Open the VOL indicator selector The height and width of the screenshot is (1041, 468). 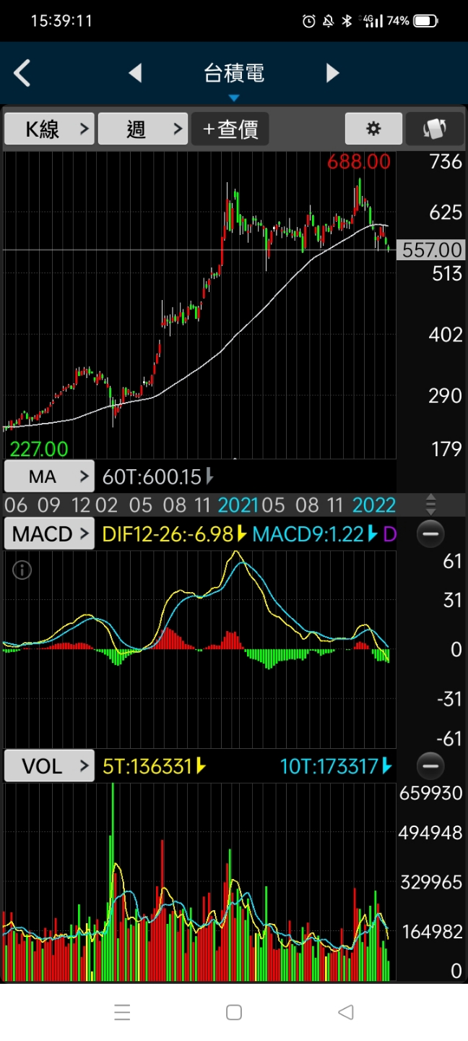[49, 766]
